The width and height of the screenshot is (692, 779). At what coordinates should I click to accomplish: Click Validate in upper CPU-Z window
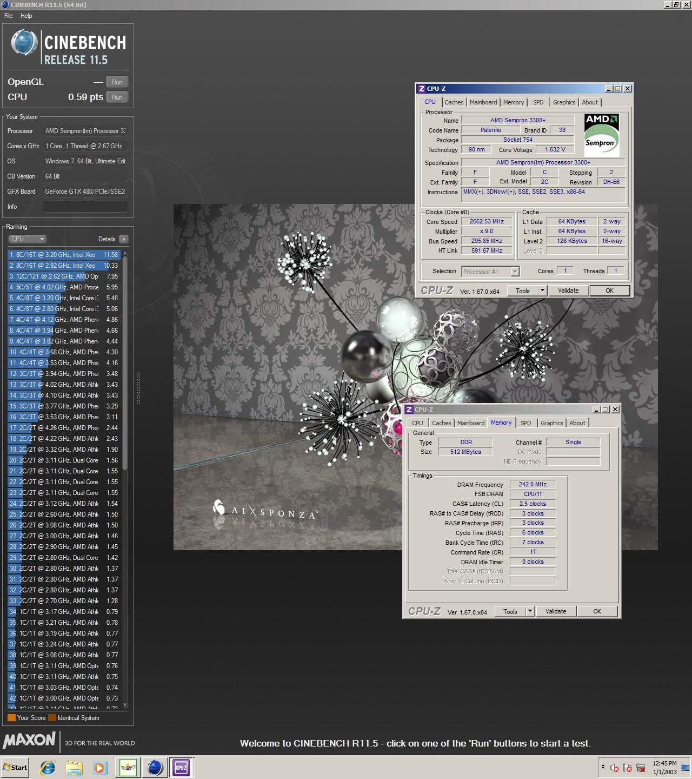(x=568, y=291)
